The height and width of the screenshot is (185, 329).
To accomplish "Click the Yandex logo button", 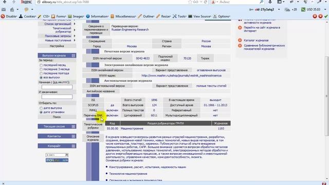I will (x=26, y=2).
